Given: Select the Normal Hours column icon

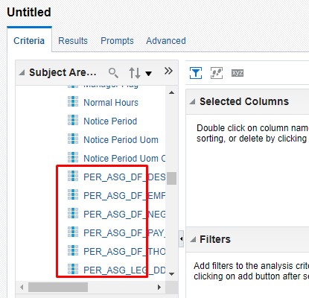Looking at the screenshot, I should pyautogui.click(x=73, y=101).
